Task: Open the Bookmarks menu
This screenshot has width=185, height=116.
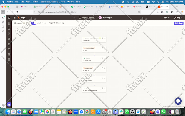Action: (45, 2)
